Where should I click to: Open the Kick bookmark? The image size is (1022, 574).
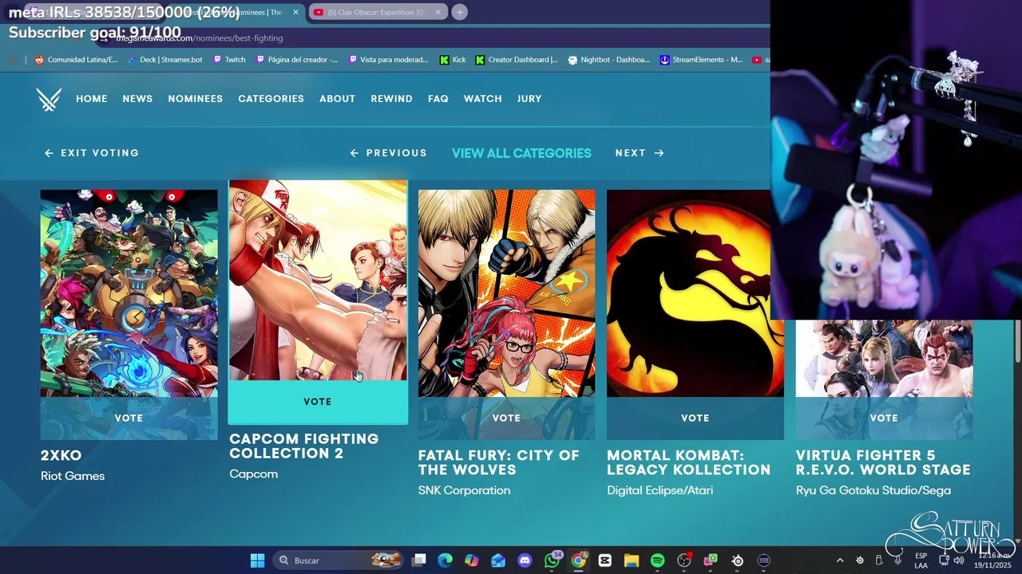[x=453, y=60]
